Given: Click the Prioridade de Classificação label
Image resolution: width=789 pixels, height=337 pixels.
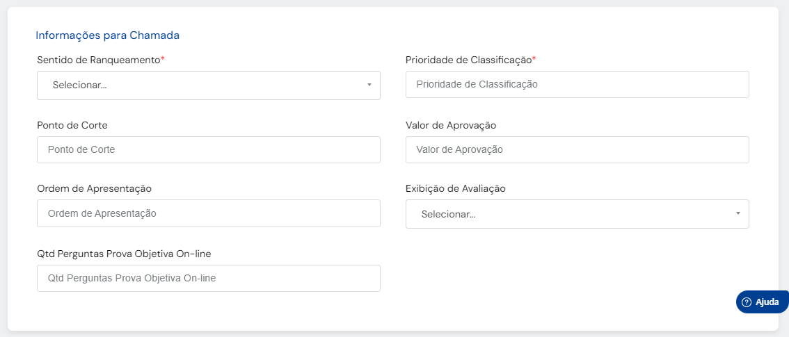Looking at the screenshot, I should [468, 60].
